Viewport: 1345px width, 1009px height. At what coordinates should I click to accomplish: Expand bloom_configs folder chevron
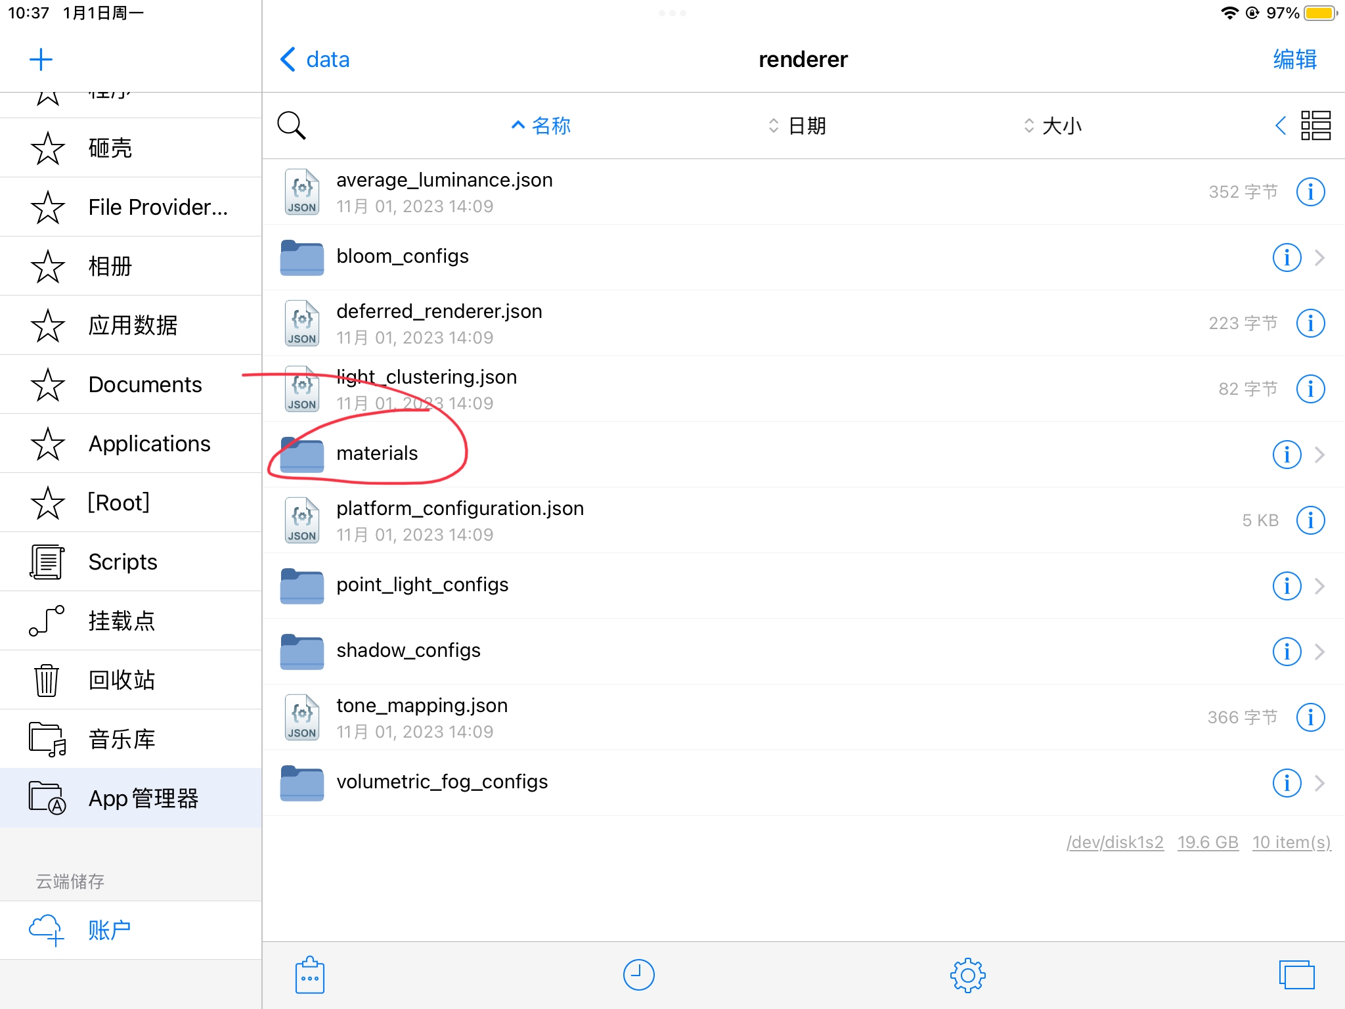pos(1319,258)
